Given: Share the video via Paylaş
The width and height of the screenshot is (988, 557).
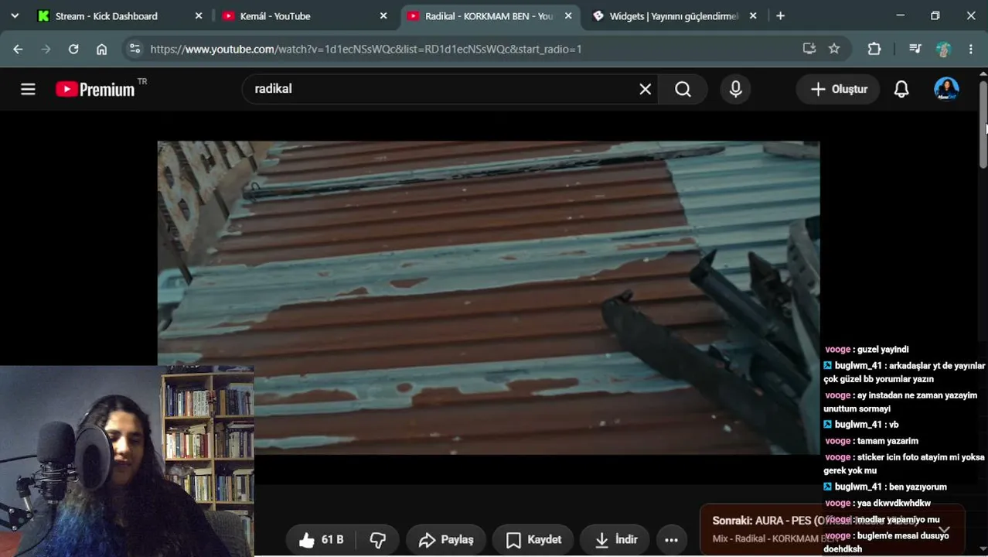Looking at the screenshot, I should pos(446,540).
